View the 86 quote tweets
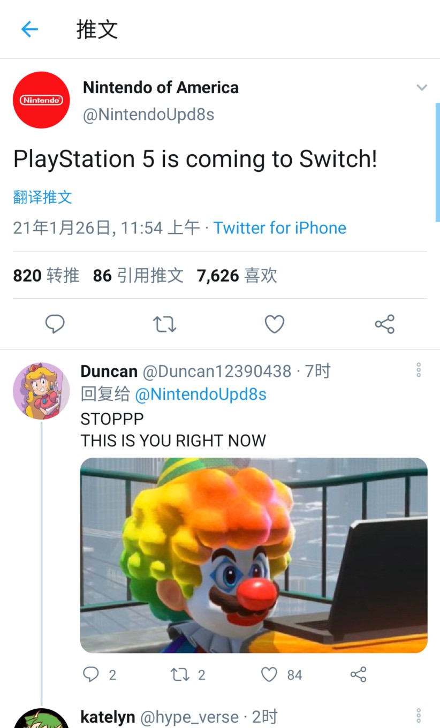Screen dimensions: 440x728 coord(138,276)
